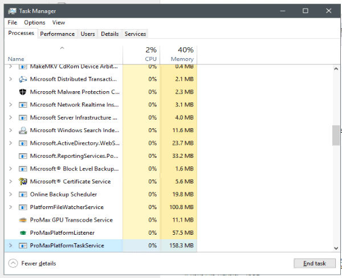Click the 23.7 MB memory value
Viewport: 342px width, 278px height.
point(183,143)
